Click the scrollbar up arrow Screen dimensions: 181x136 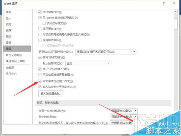(x=176, y=12)
